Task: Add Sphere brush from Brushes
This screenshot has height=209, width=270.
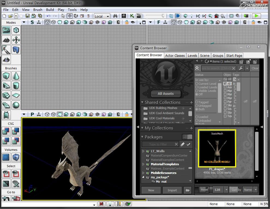Action: (x=16, y=105)
